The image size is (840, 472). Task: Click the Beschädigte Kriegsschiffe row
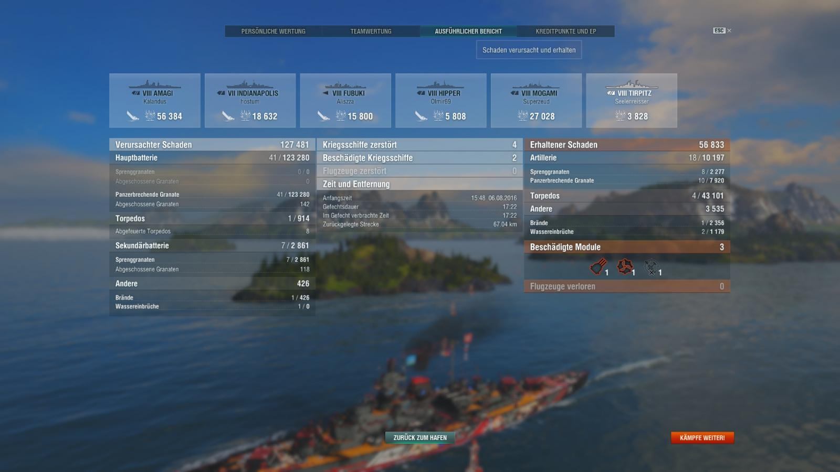419,158
